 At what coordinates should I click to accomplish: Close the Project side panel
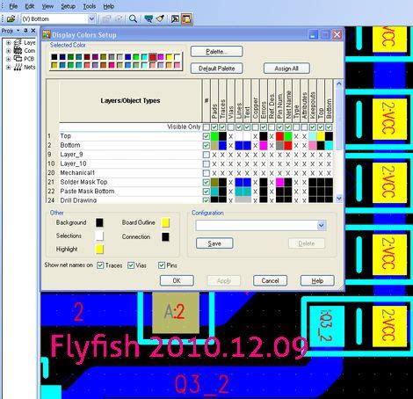[33, 31]
